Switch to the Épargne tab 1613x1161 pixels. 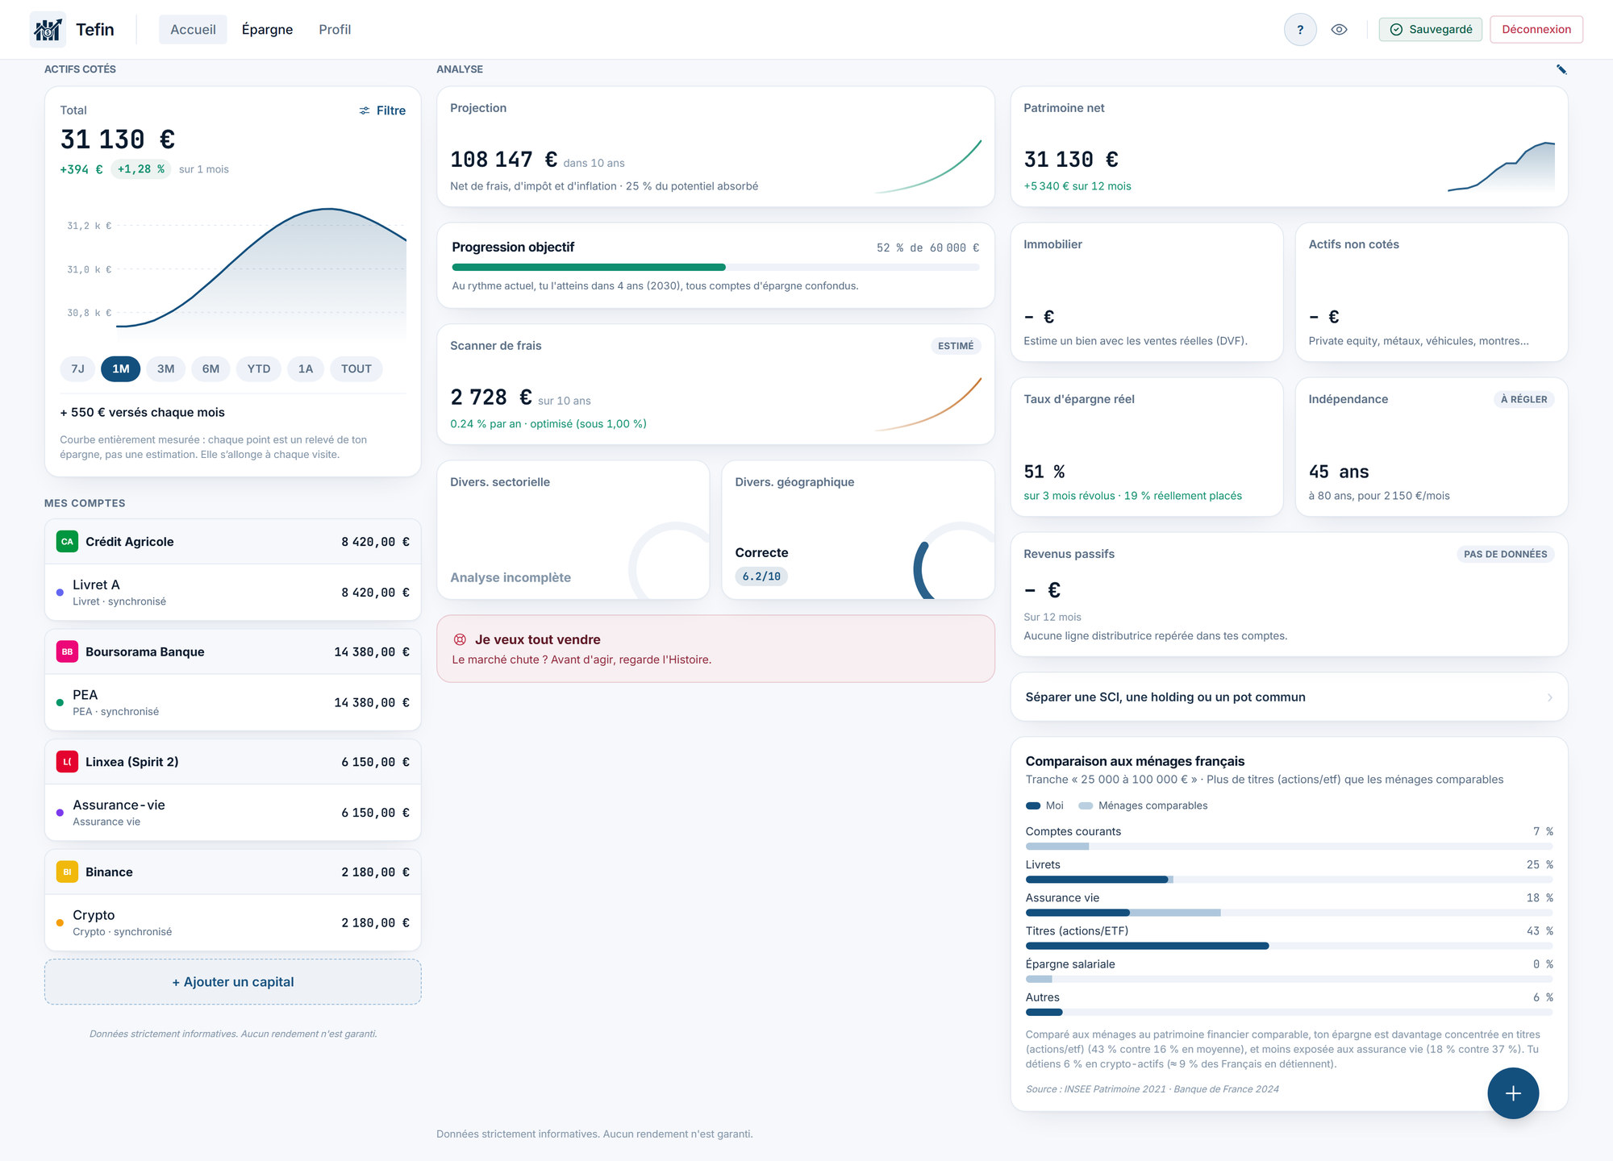(267, 30)
